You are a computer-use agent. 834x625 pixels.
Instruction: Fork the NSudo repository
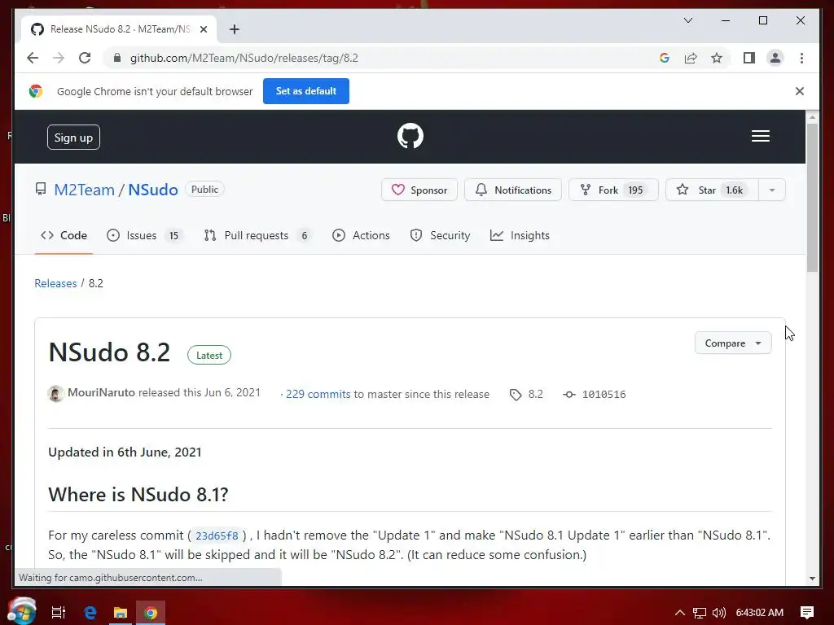[613, 190]
